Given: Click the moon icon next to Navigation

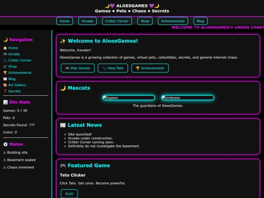Looking at the screenshot, I should (5, 40).
